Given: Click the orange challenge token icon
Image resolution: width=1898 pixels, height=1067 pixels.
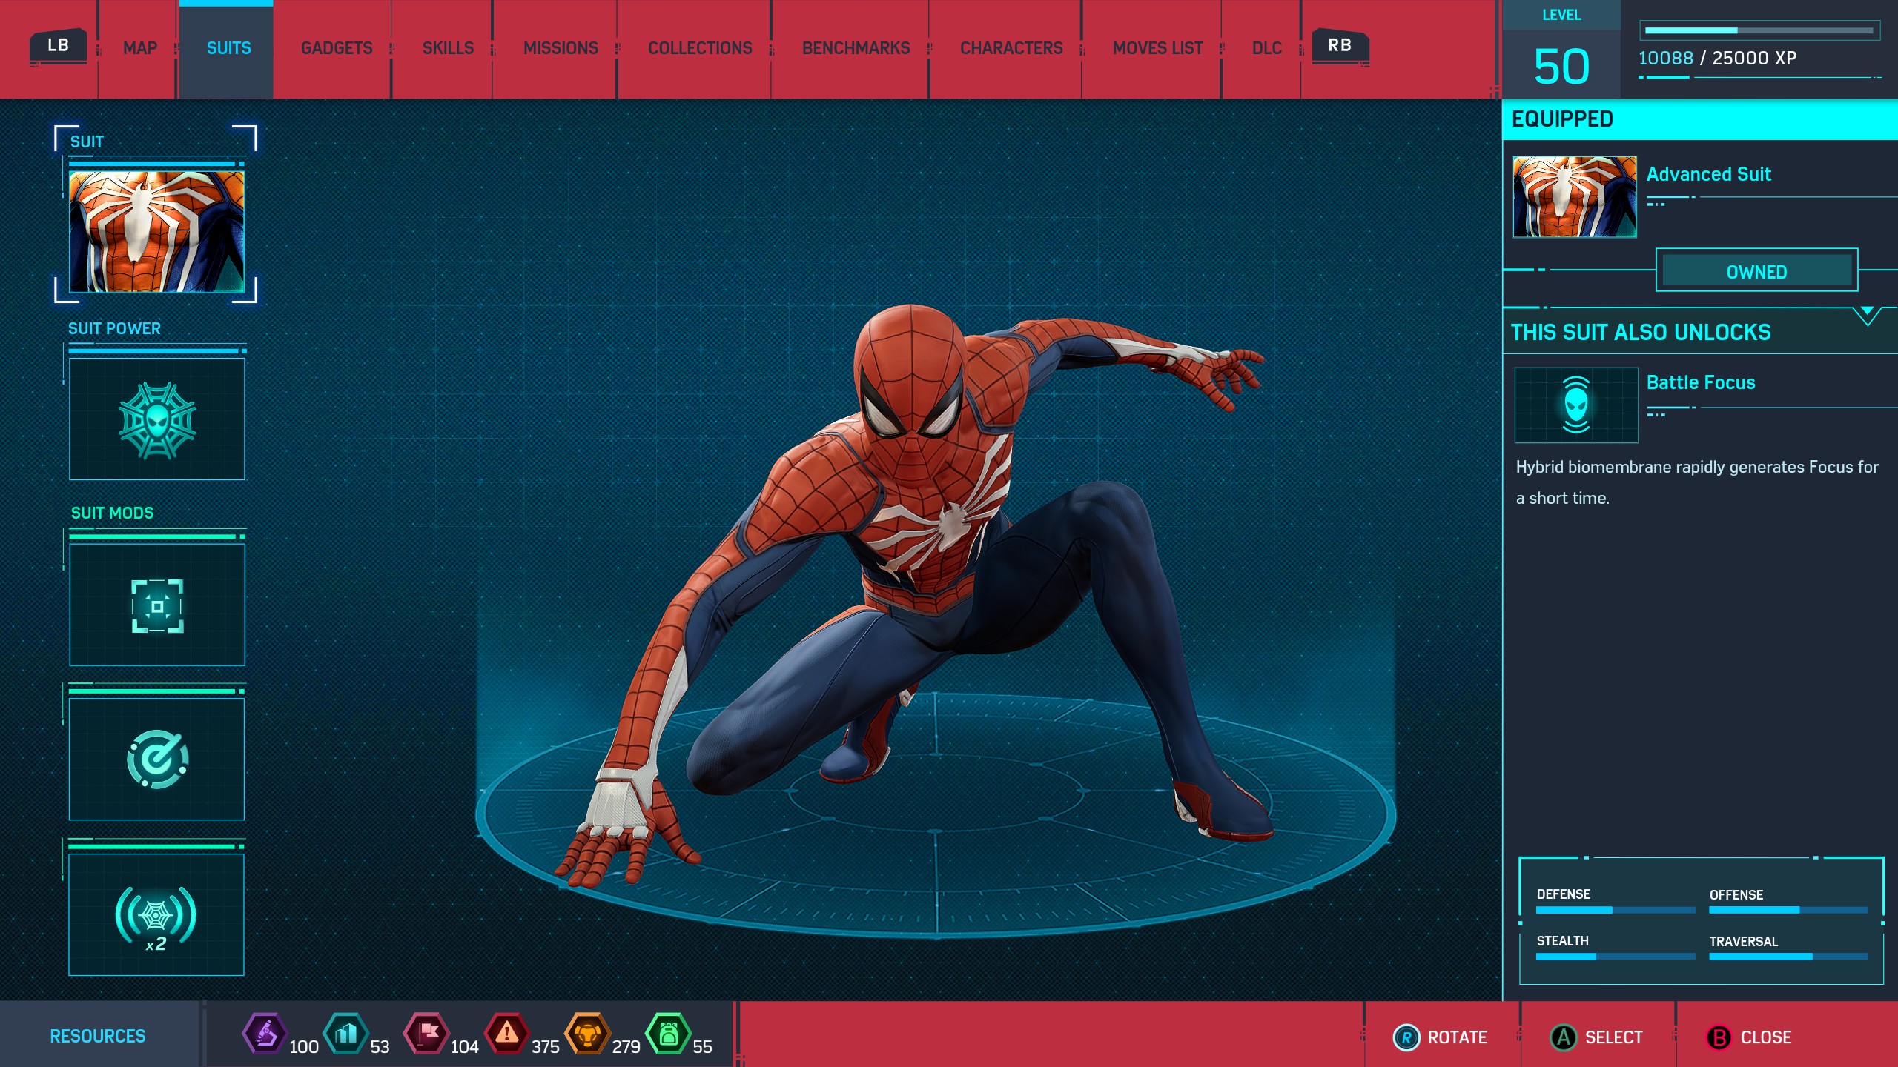Looking at the screenshot, I should tap(587, 1033).
